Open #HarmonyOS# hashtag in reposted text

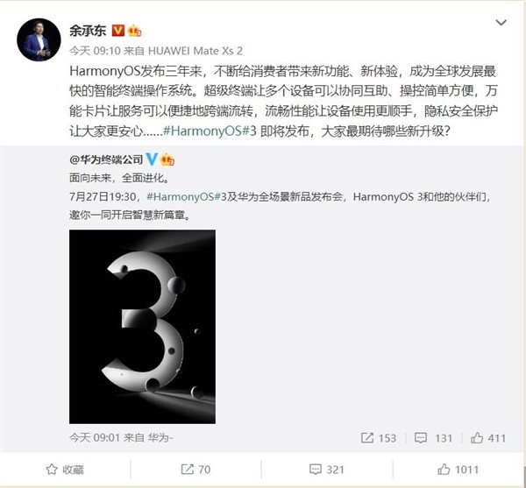[184, 196]
